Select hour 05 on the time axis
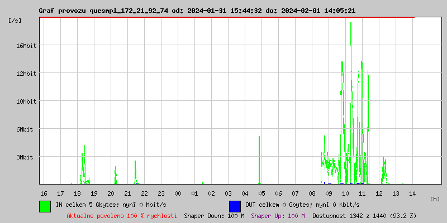Image resolution: width=447 pixels, height=223 pixels. click(x=261, y=193)
